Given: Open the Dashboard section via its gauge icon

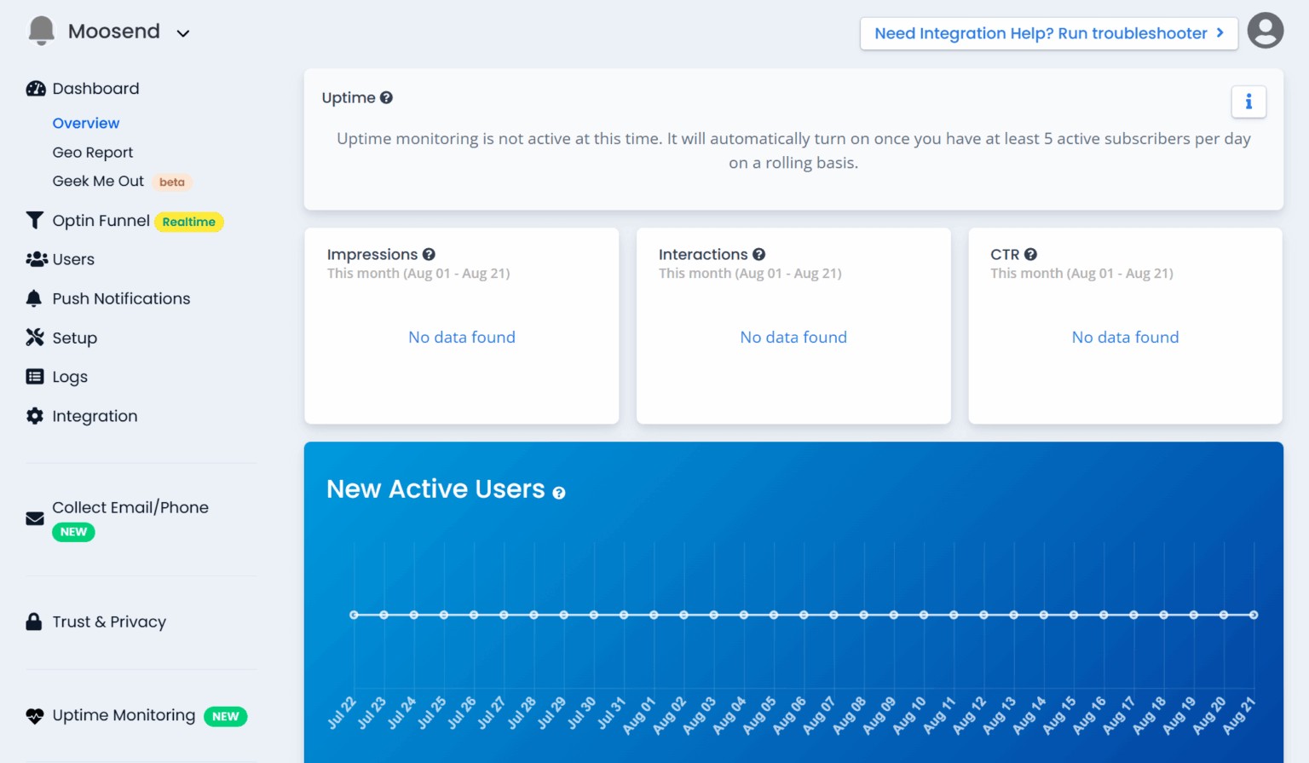Looking at the screenshot, I should (36, 89).
